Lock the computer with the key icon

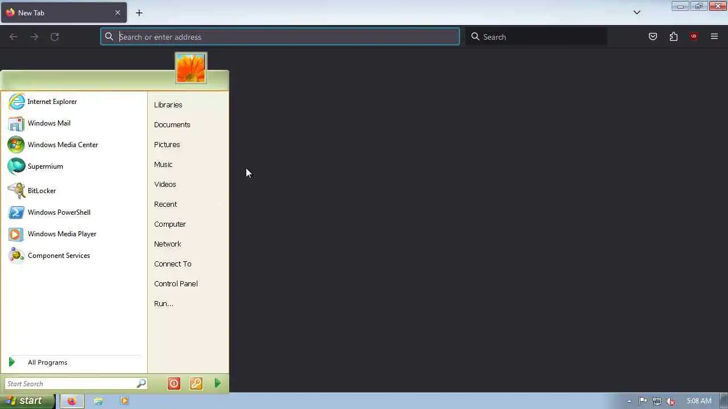196,384
